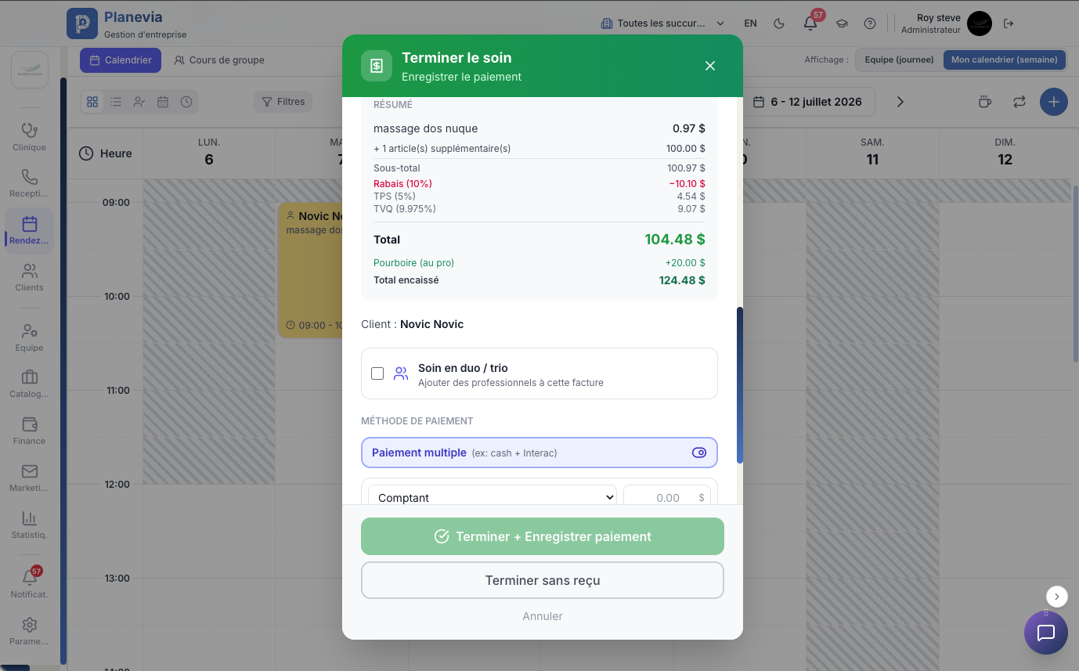Screen dimensions: 1079x671
Task: Toggle the Paiement multiple switch
Action: point(699,453)
